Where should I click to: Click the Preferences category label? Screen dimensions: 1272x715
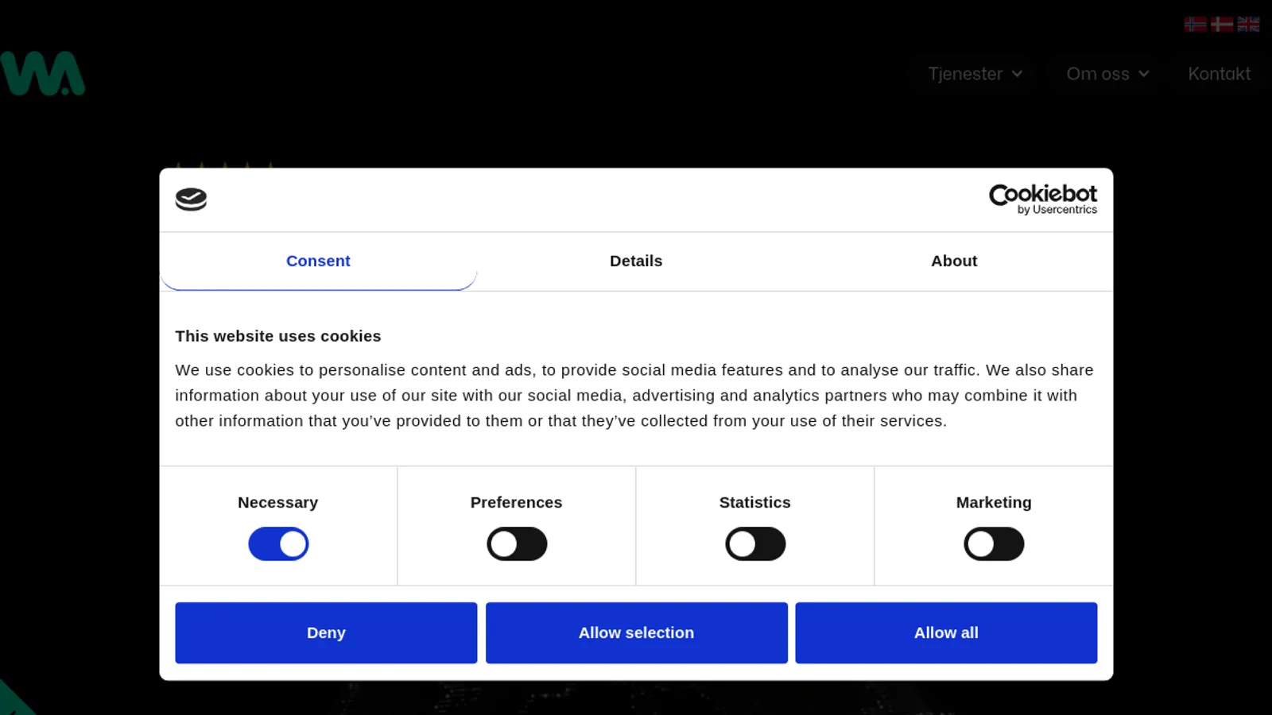[x=517, y=503]
